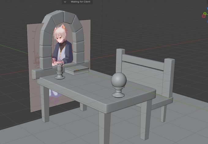Select the candle holder object on the table

60,71
